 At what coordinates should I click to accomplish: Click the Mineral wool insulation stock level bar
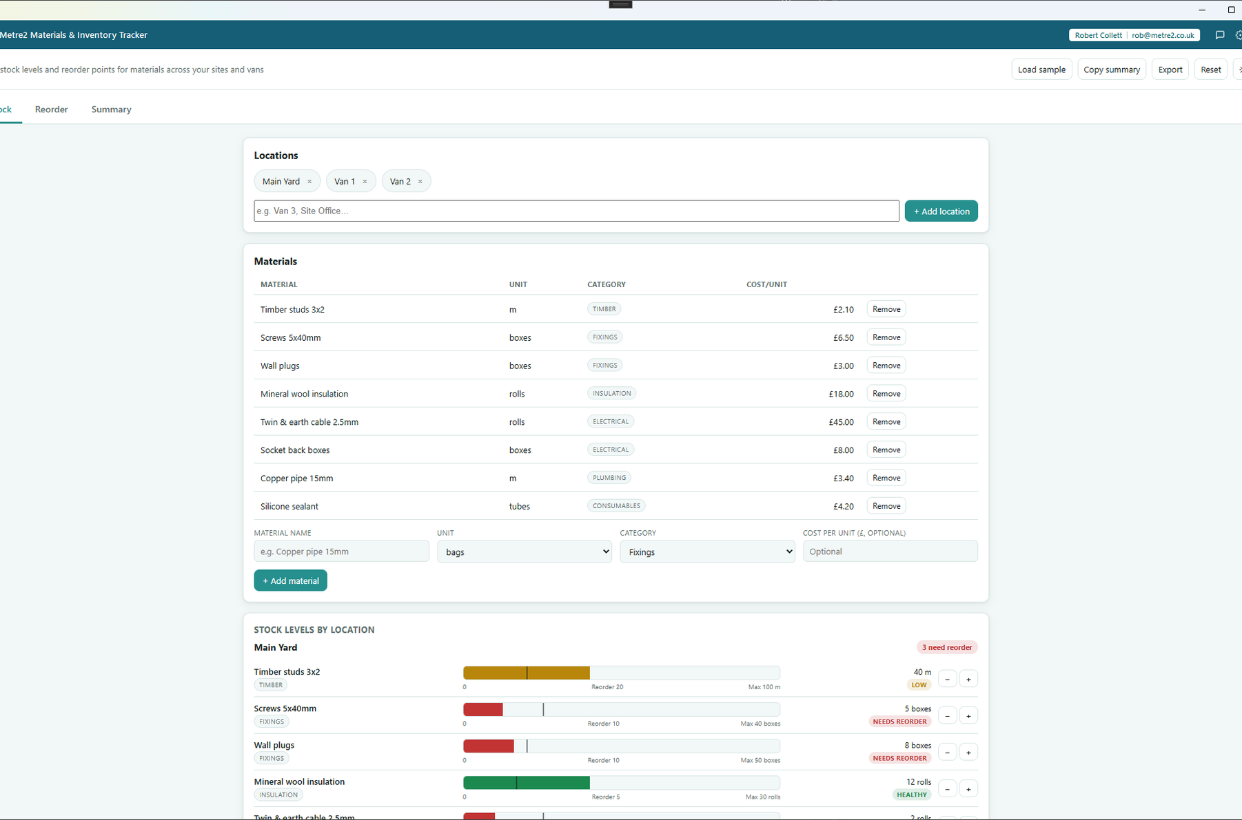coord(622,782)
